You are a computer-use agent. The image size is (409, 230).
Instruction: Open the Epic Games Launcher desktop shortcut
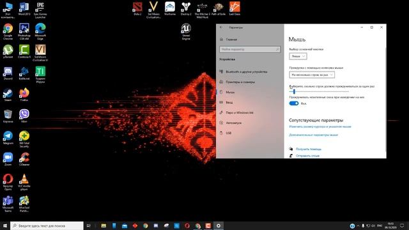(x=40, y=10)
